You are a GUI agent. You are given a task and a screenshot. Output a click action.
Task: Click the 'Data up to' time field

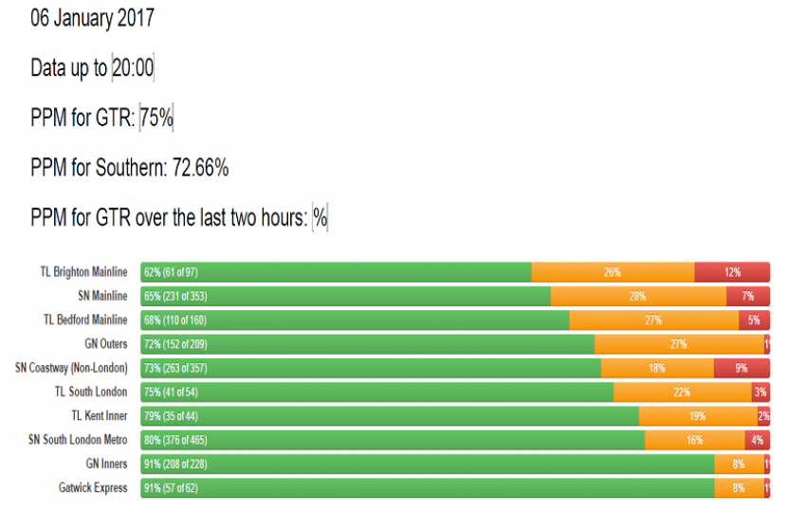[x=133, y=68]
